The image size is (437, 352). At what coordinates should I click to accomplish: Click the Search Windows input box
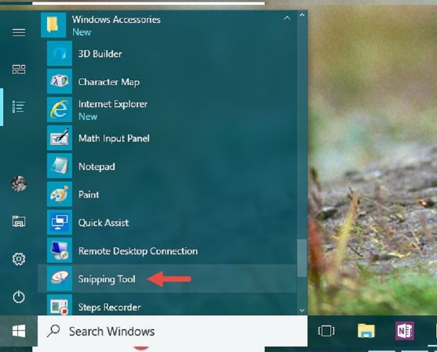point(172,331)
